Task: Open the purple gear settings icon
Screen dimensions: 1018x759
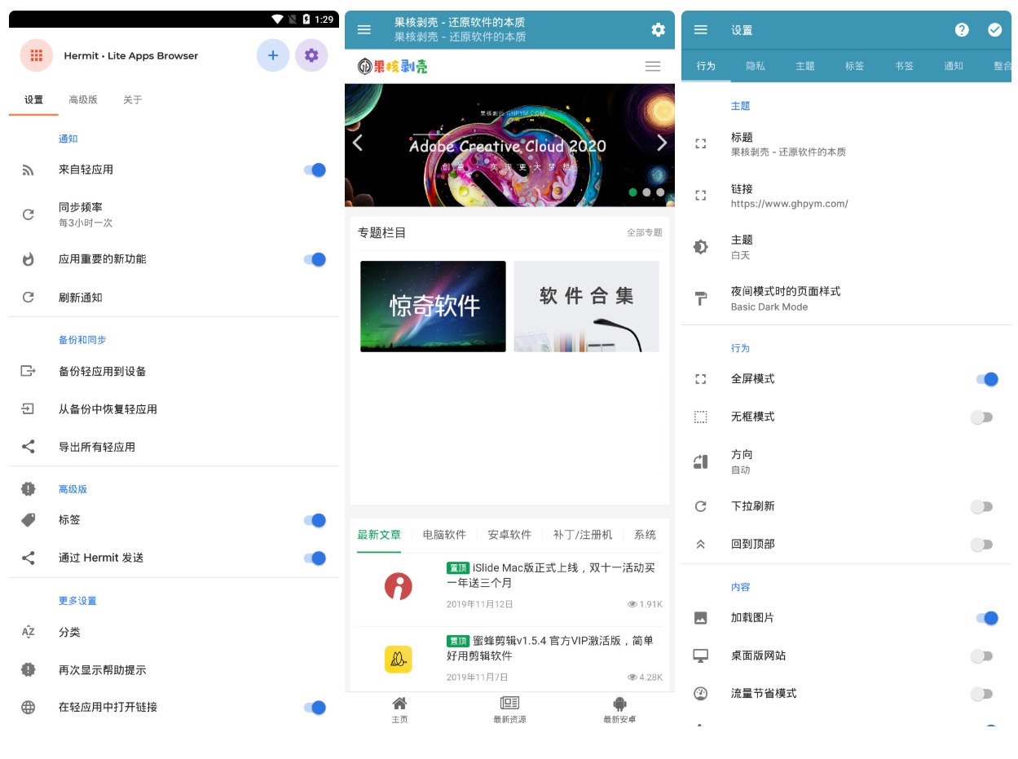Action: click(x=311, y=55)
